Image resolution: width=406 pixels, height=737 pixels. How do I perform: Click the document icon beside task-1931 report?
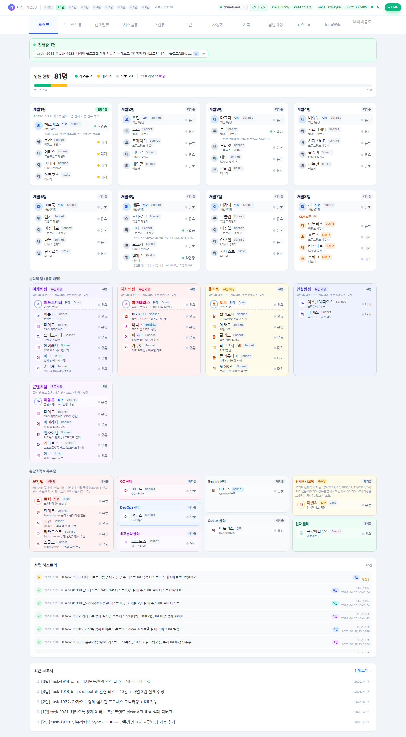pyautogui.click(x=37, y=712)
